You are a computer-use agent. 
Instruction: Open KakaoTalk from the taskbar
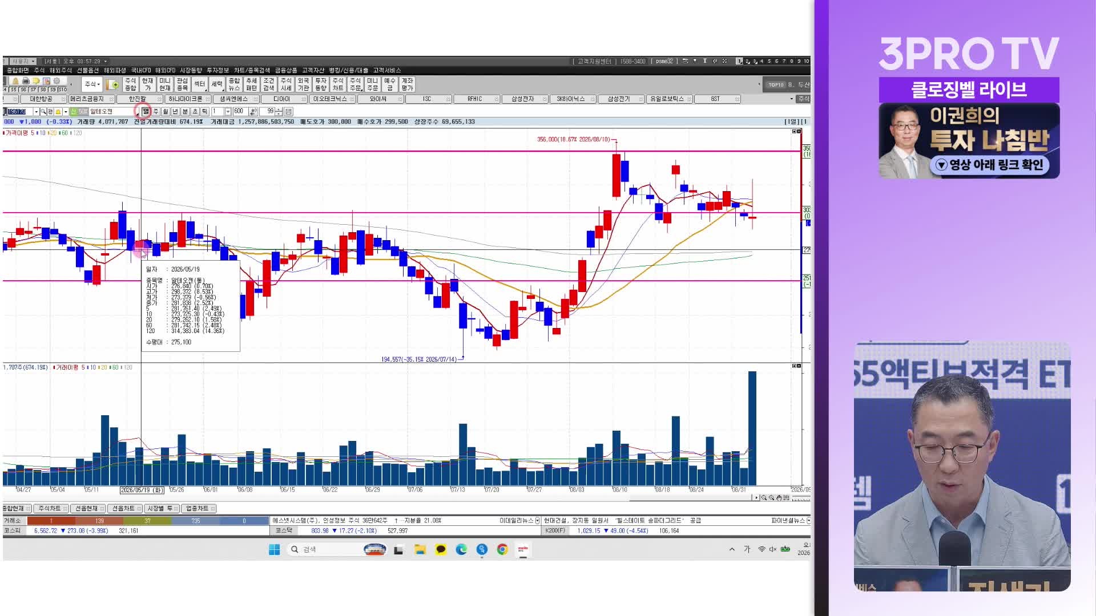(441, 549)
